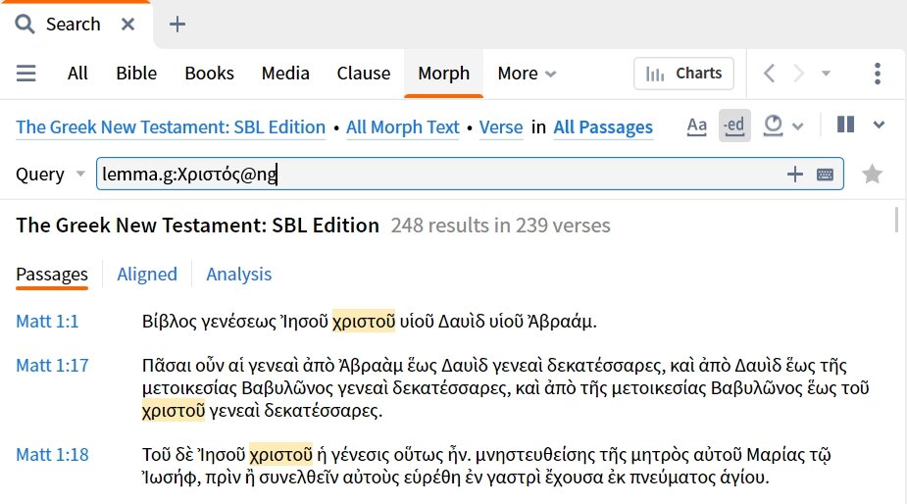Open the Matt 1:18 reference
The image size is (907, 504).
coord(52,455)
